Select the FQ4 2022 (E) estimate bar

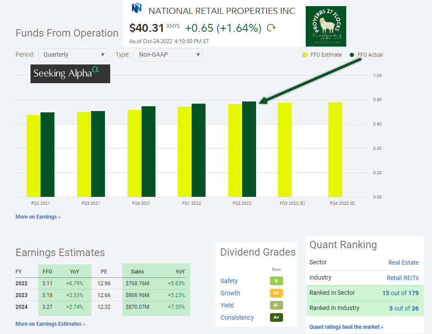[x=335, y=149]
